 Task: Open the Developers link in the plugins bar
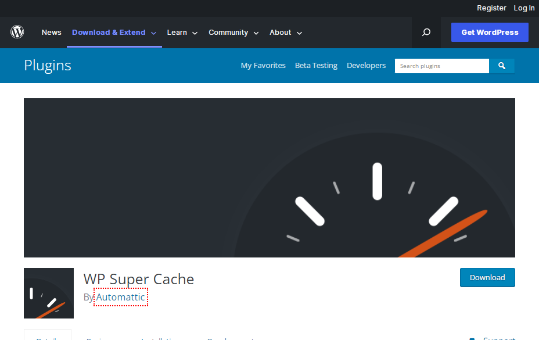click(x=366, y=66)
